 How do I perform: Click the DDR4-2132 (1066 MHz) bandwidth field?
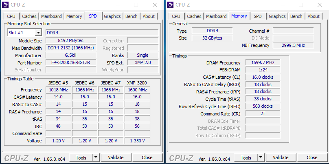(71, 48)
